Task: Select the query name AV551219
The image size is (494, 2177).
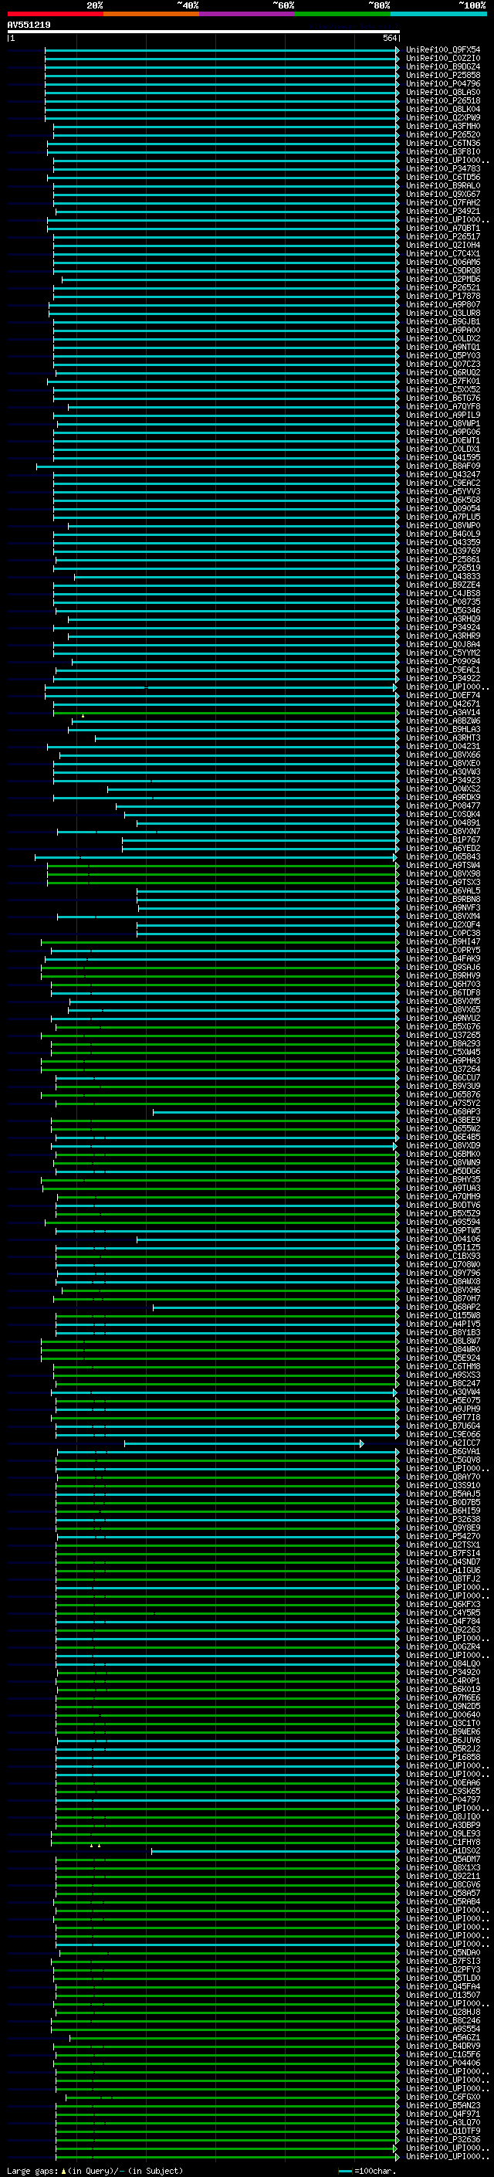Action: [x=29, y=25]
